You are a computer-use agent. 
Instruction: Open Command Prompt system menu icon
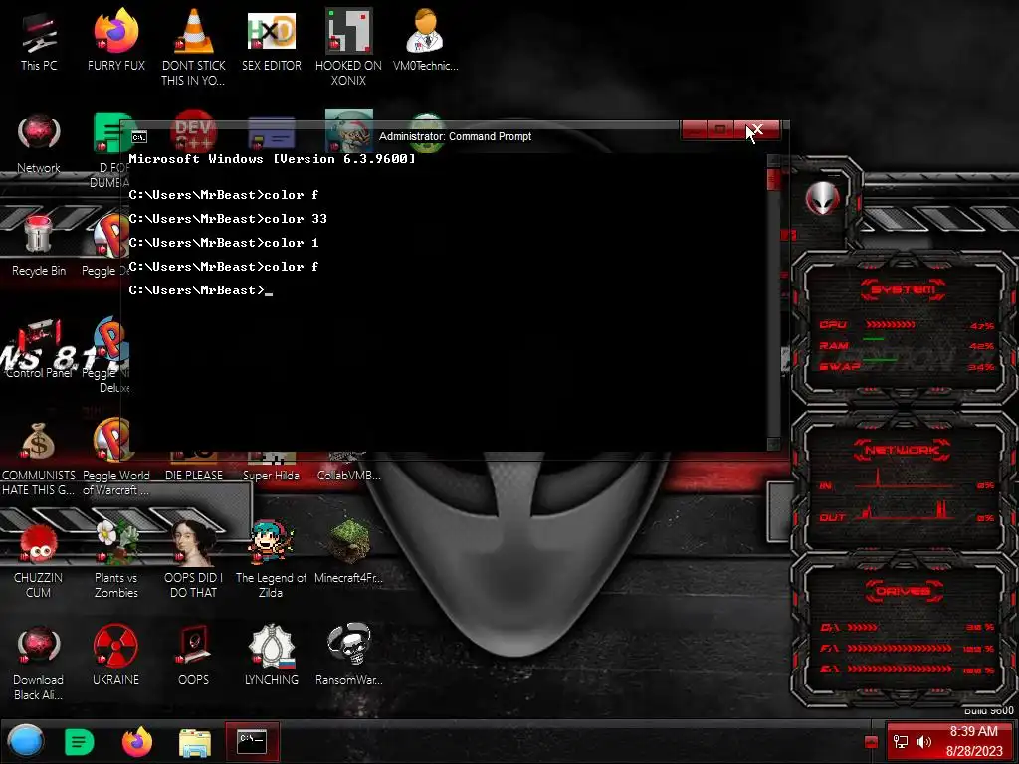coord(139,137)
